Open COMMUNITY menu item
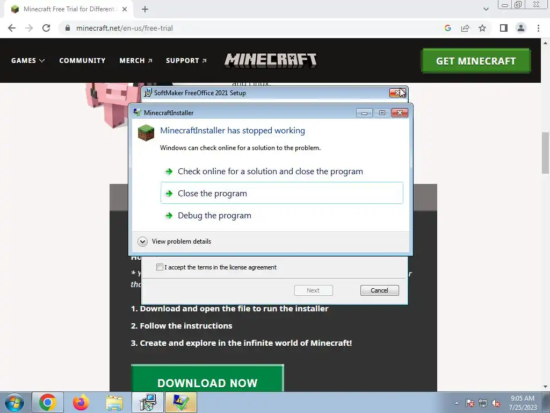 click(x=82, y=60)
